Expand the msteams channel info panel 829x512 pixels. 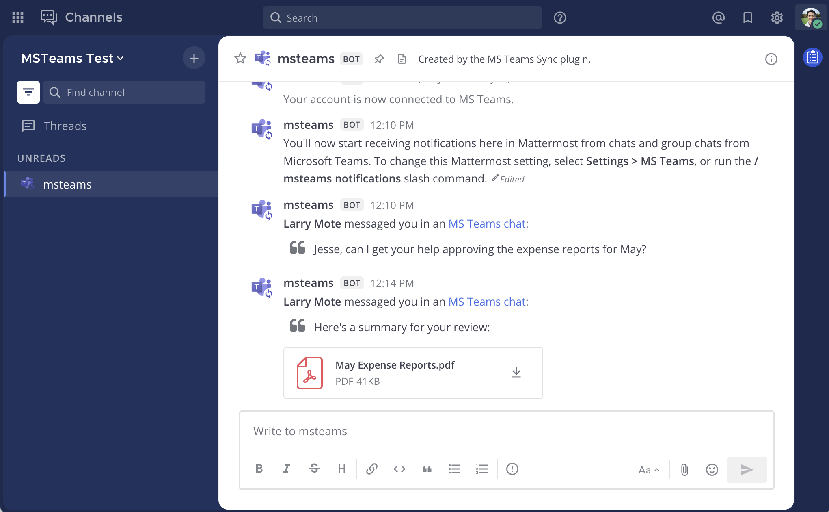pyautogui.click(x=771, y=59)
